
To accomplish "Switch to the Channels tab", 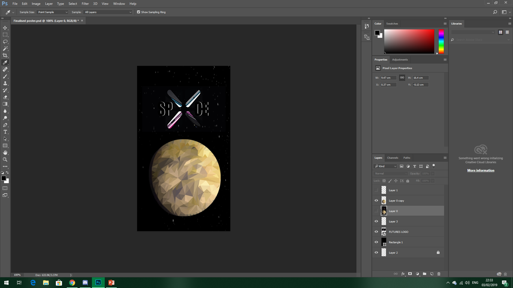I will [x=392, y=158].
